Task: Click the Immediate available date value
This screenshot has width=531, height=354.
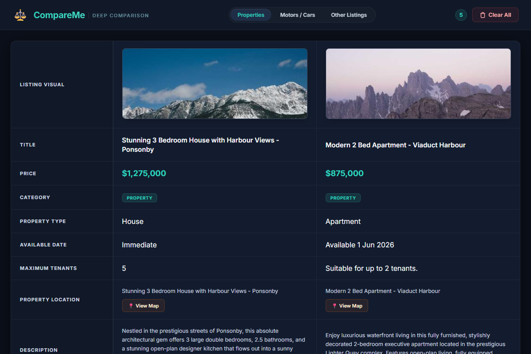Action: click(x=139, y=245)
